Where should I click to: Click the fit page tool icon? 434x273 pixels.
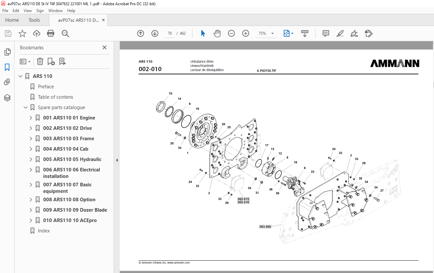coord(287,33)
